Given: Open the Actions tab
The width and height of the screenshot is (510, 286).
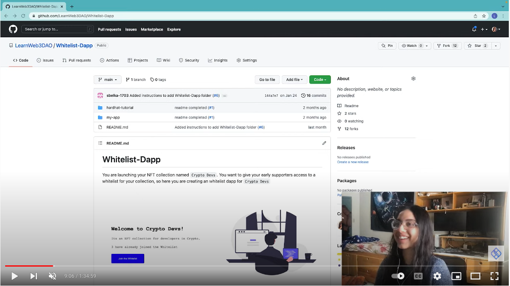Looking at the screenshot, I should (109, 60).
